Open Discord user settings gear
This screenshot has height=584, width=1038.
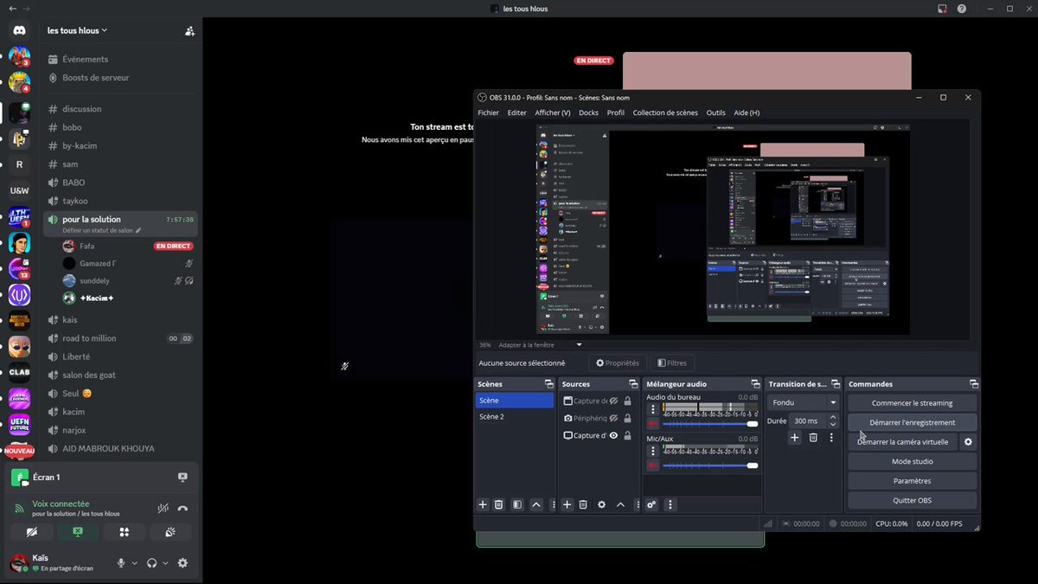[x=183, y=563]
